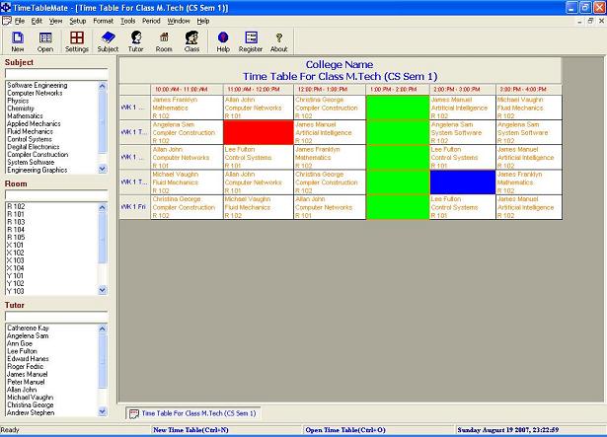
Task: Click the New timetable toolbar icon
Action: tap(18, 40)
